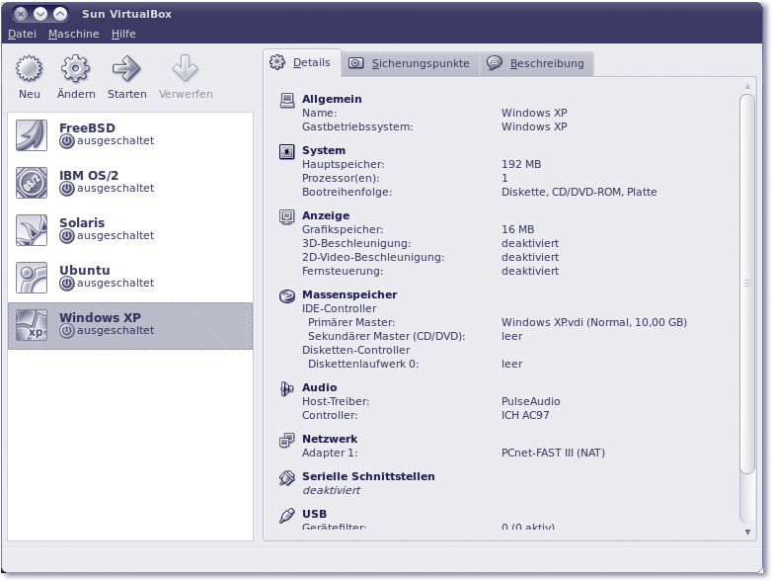Select the Solaris machine icon
772x581 pixels.
click(x=32, y=230)
